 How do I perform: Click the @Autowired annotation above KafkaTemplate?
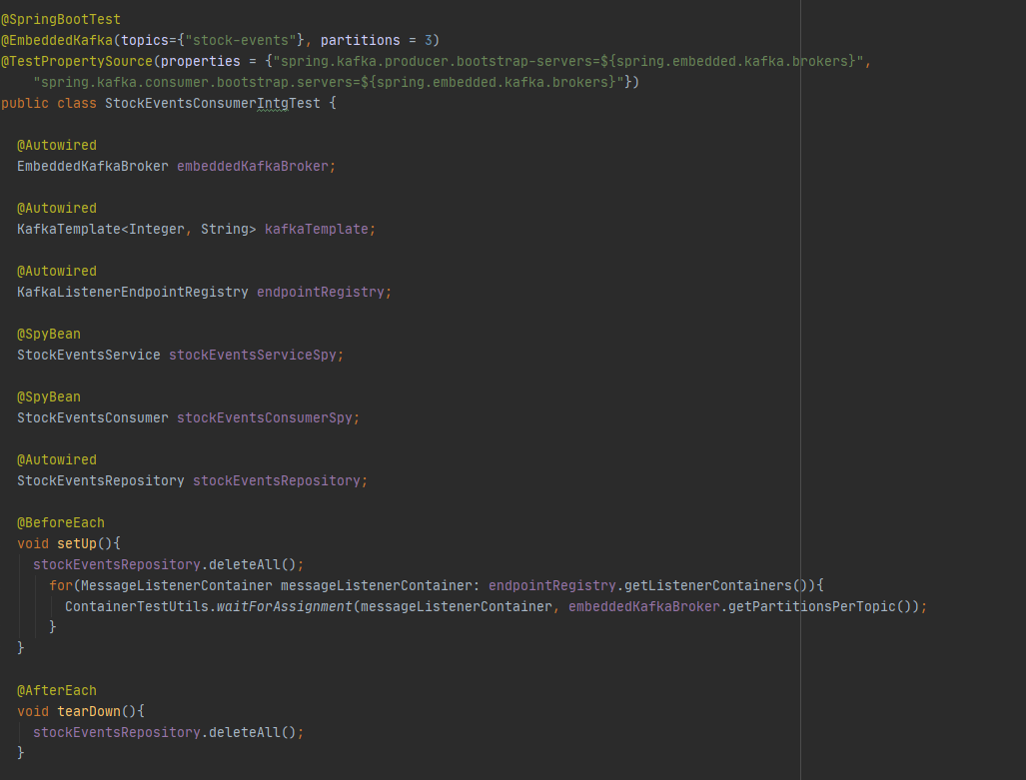57,208
